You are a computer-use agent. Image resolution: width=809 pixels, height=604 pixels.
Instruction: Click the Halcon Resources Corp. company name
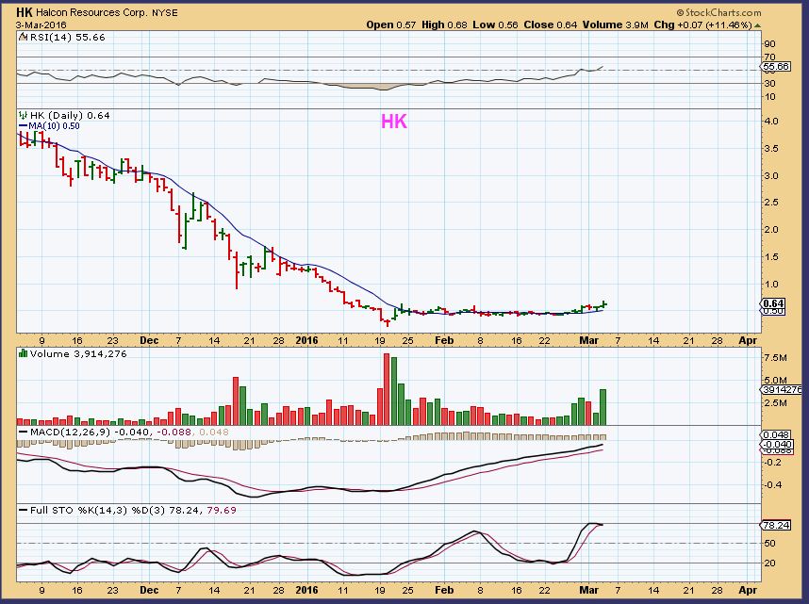91,13
